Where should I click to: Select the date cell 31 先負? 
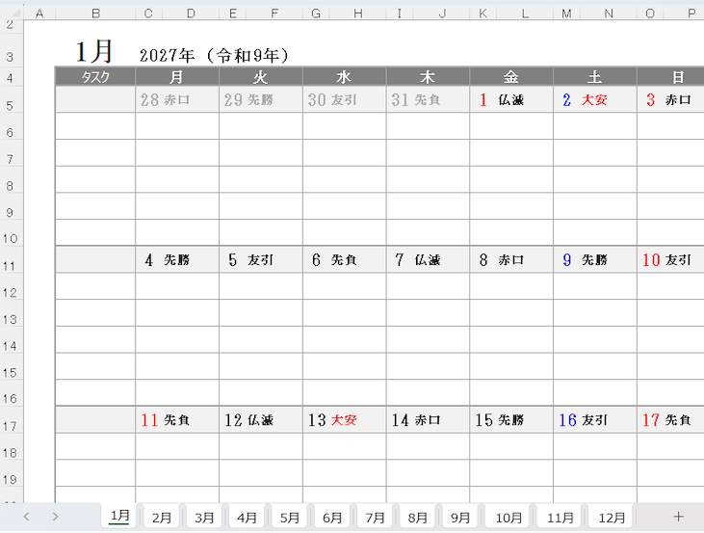tap(428, 99)
